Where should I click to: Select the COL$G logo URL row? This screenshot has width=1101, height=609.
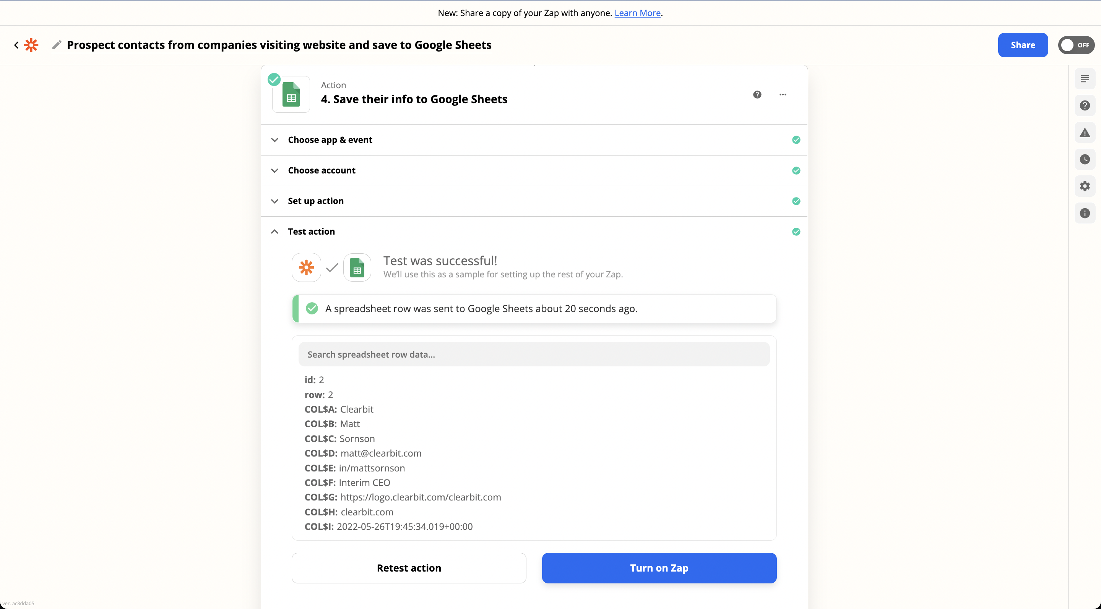pos(403,497)
